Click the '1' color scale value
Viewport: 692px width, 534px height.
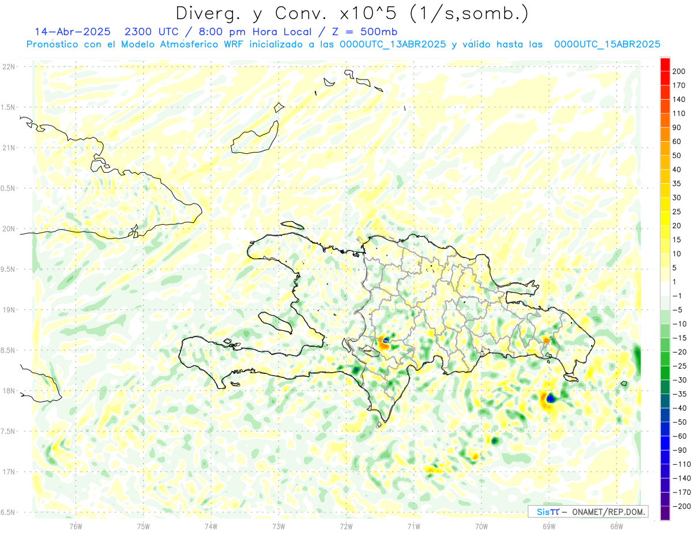point(675,282)
